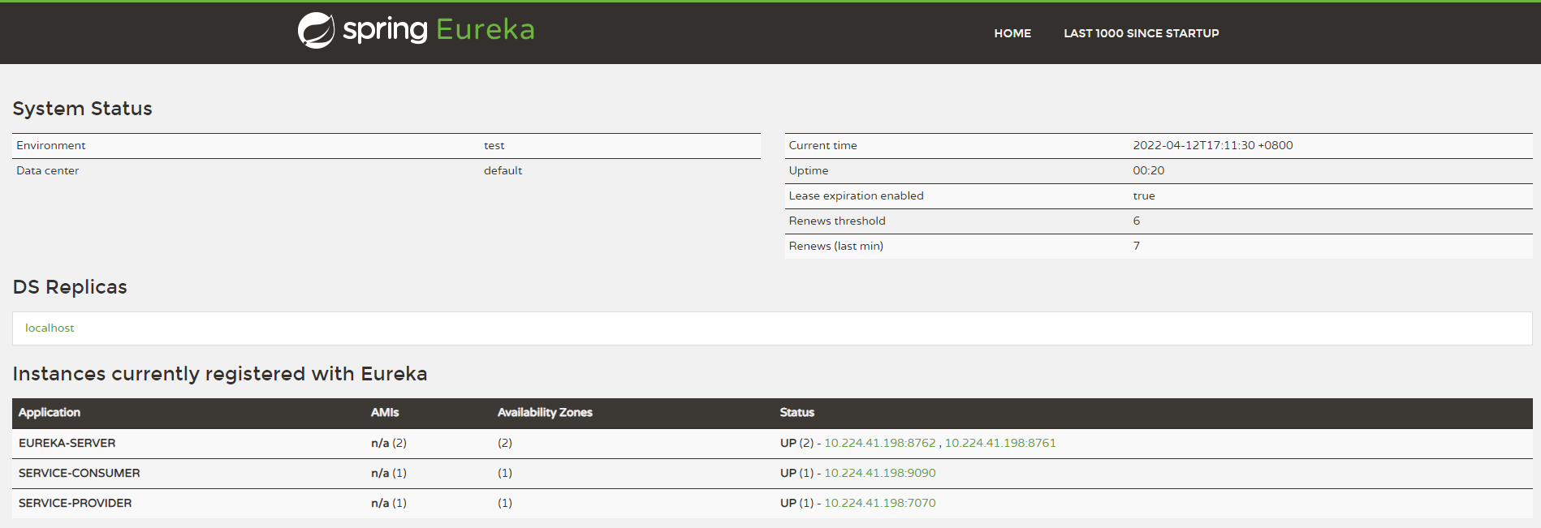Select the uptime value 00:20
1541x528 pixels.
[1149, 170]
